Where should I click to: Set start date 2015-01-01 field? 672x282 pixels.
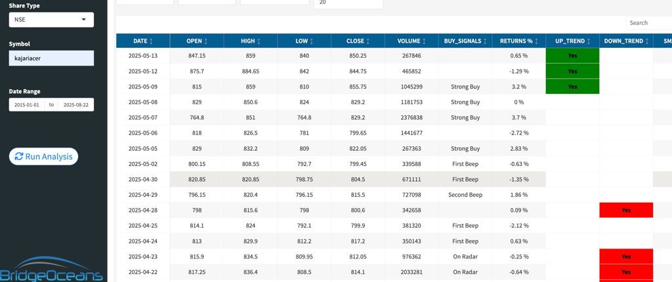point(26,104)
